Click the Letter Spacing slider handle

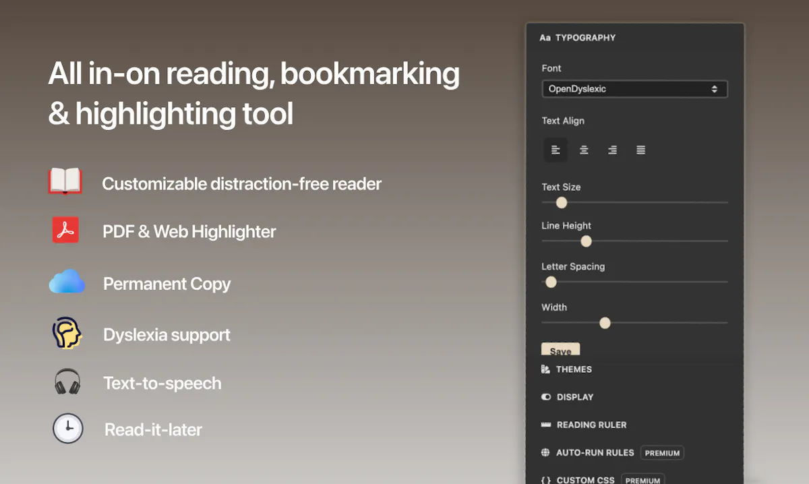pyautogui.click(x=551, y=282)
